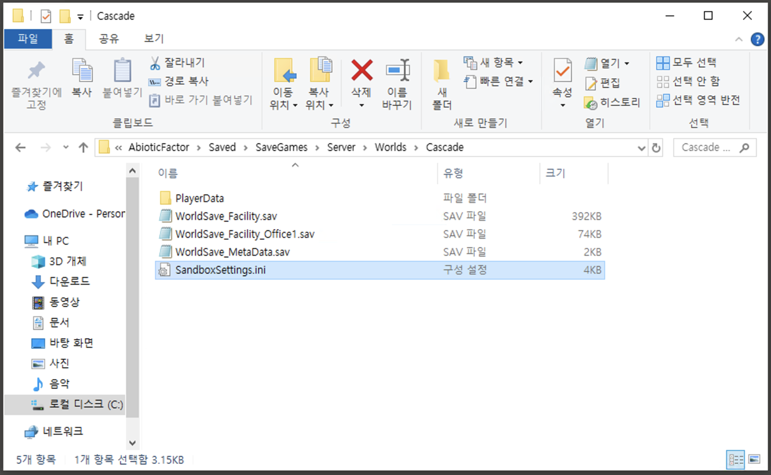The height and width of the screenshot is (475, 771).
Task: Paste shortcut with 바로 가기 붙여넣기
Action: click(201, 100)
